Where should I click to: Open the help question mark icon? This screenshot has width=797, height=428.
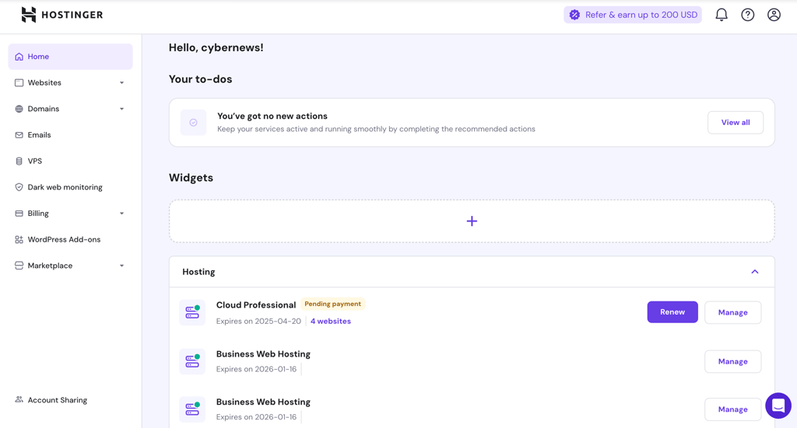(x=748, y=15)
